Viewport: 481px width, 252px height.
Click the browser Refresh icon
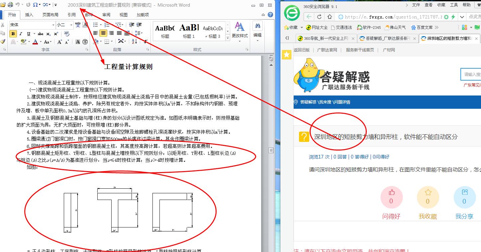click(319, 17)
